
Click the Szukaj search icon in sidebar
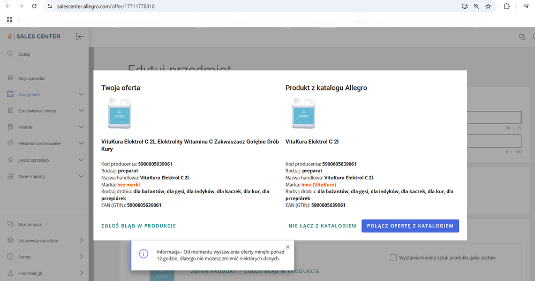tap(10, 54)
